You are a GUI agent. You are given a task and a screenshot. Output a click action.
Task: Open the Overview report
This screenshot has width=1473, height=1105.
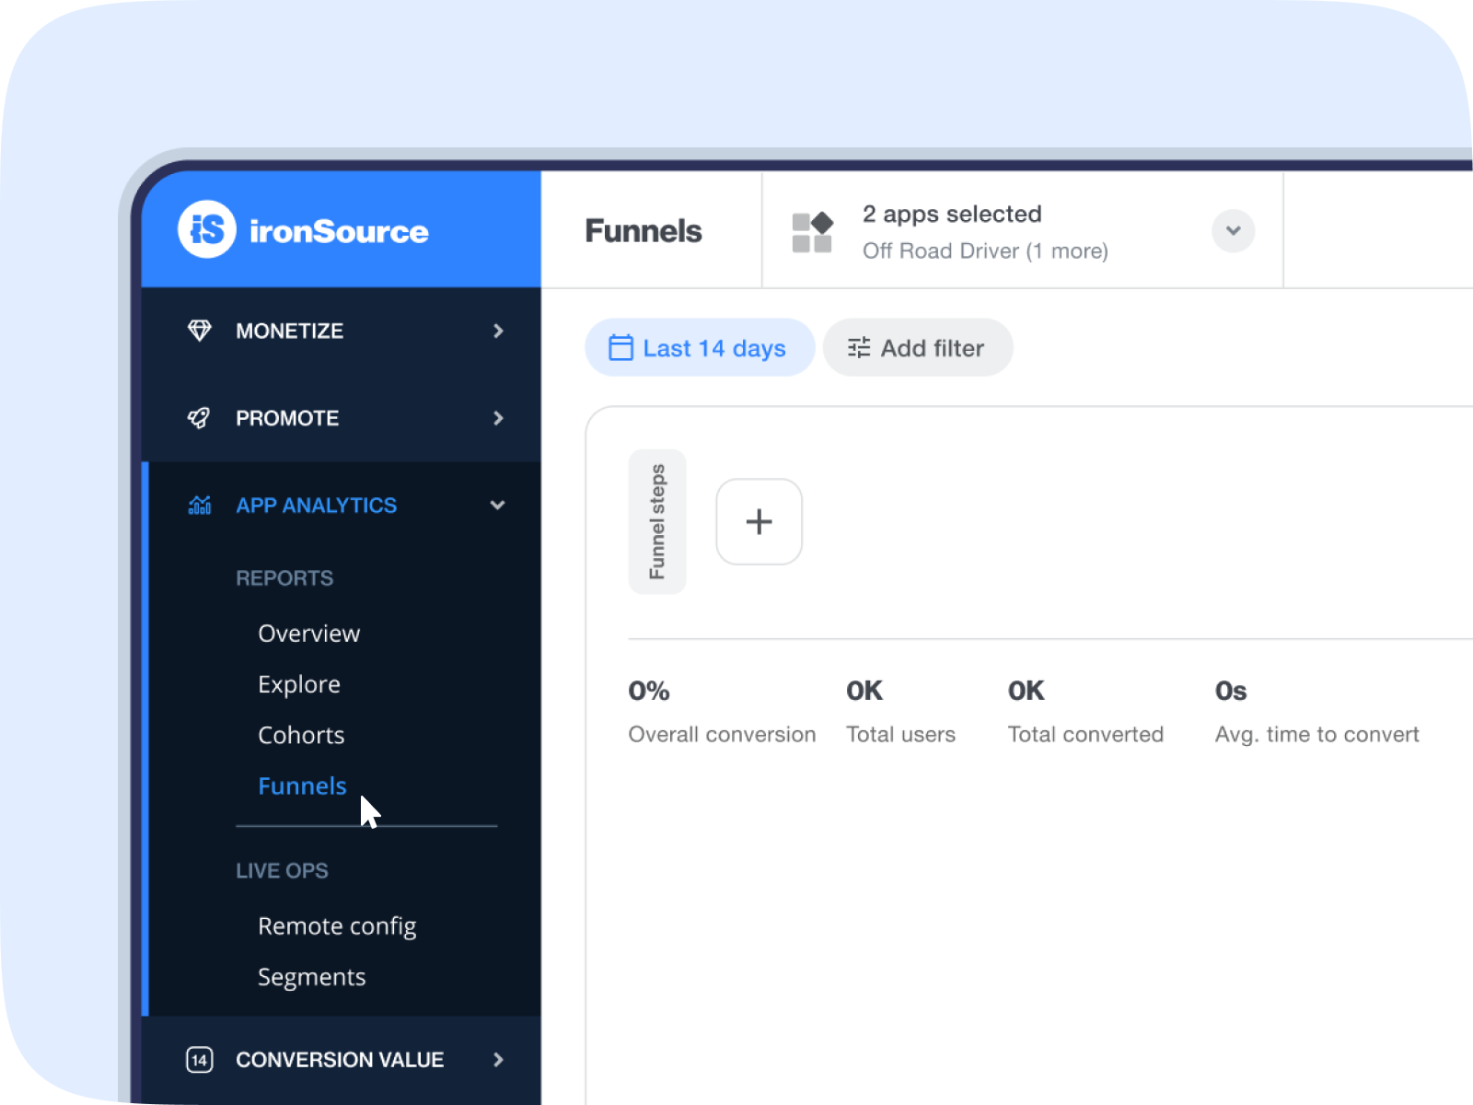pyautogui.click(x=309, y=634)
